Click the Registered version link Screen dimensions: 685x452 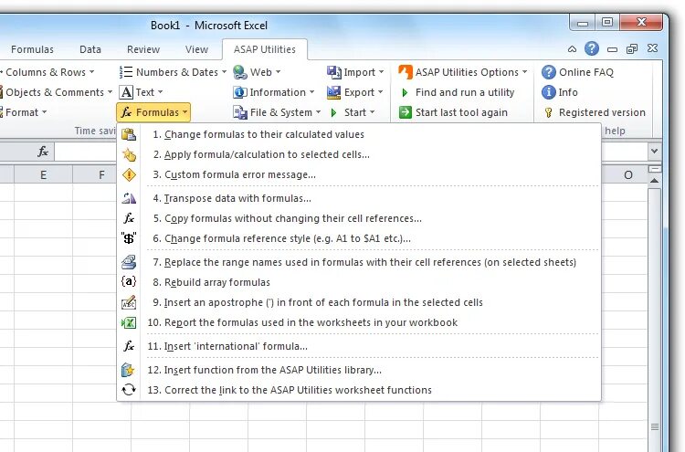[602, 112]
